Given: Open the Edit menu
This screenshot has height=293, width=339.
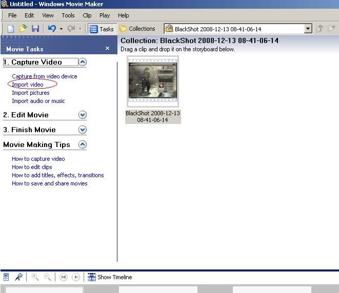Looking at the screenshot, I should (x=29, y=15).
